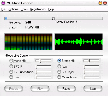Open the File menu
The image size is (108, 96).
[3, 9]
